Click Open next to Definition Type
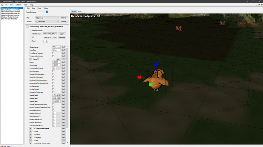 (62, 34)
